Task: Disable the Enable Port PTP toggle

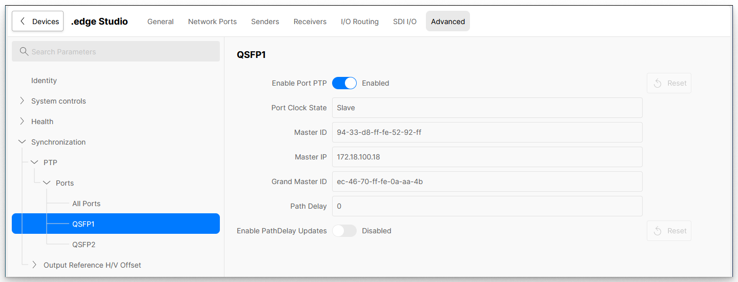Action: pos(344,83)
